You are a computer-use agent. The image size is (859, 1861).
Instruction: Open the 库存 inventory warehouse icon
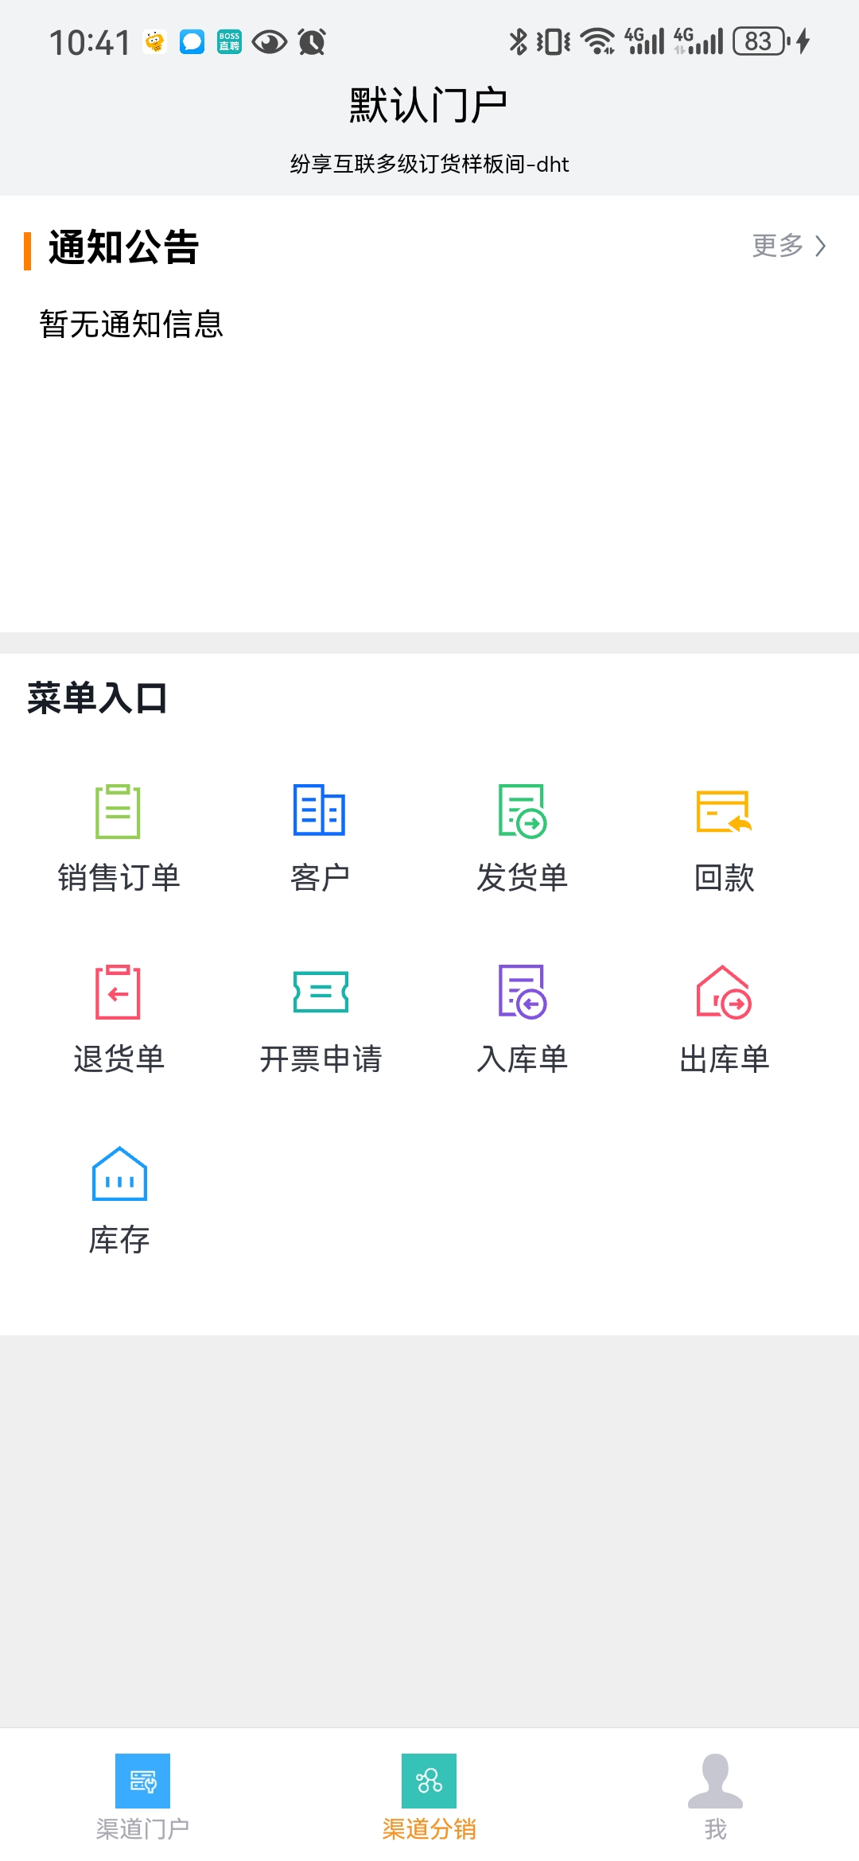119,1174
